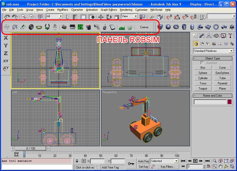The width and height of the screenshot is (237, 171).
Task: Open the Hierarchy command panel tab
Action: (x=209, y=36)
